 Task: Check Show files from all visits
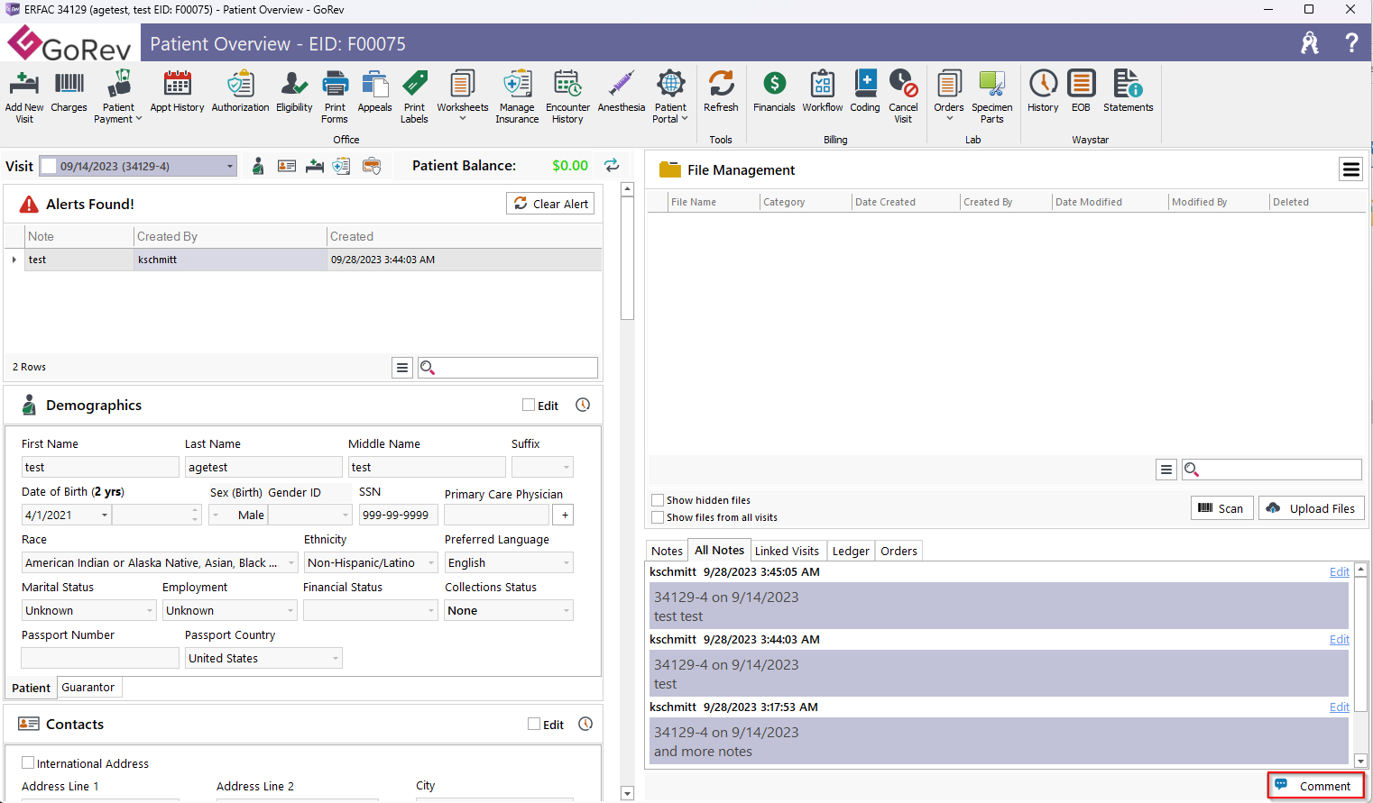pyautogui.click(x=659, y=517)
